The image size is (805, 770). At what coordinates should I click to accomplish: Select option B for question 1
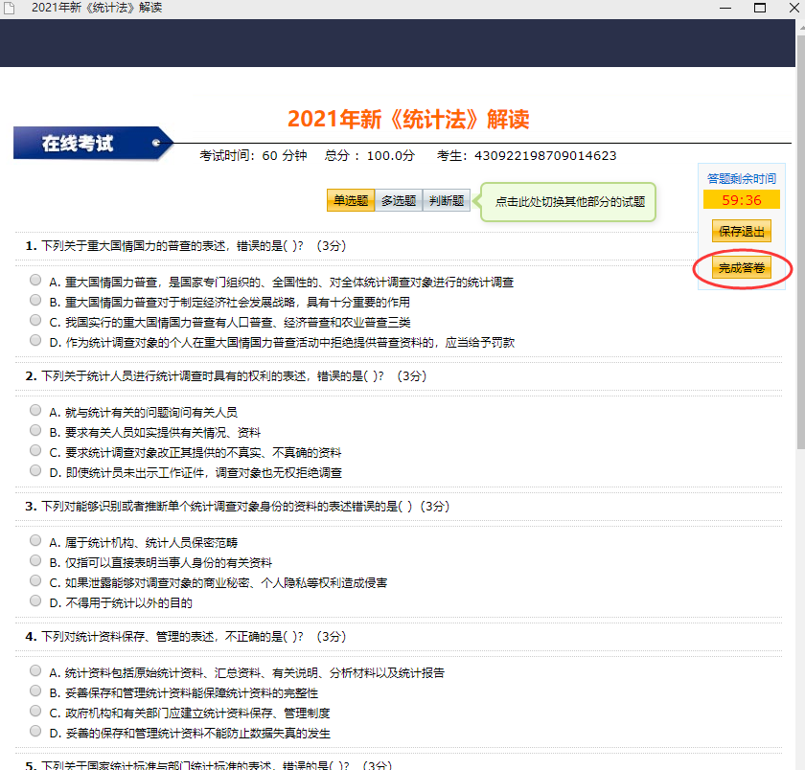[34, 300]
